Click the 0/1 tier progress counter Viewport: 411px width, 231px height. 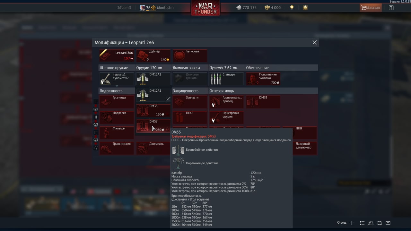(x=96, y=109)
